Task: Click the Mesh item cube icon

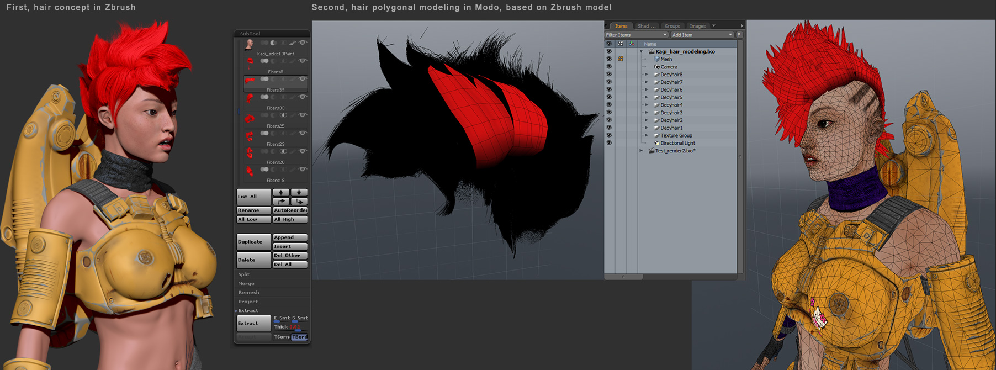Action: (x=657, y=59)
